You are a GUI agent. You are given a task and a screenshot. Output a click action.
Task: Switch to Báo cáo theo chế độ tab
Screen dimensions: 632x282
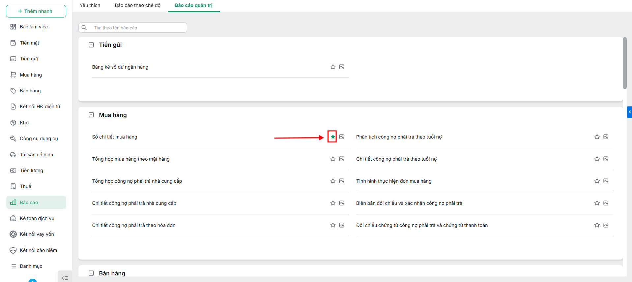pos(138,5)
